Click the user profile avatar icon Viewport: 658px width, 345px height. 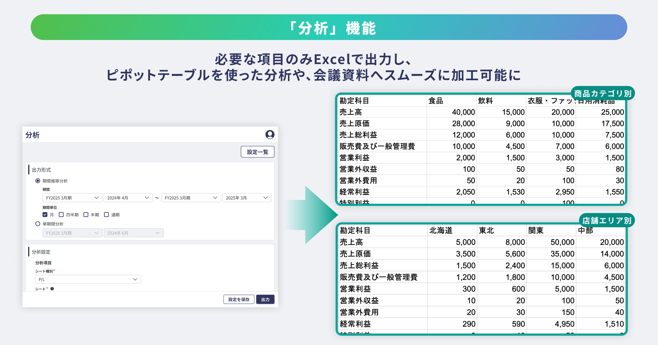click(270, 134)
